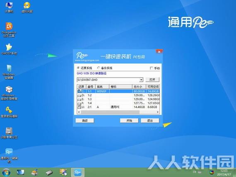Click the paint brush taskbar icon

[x=35, y=172]
